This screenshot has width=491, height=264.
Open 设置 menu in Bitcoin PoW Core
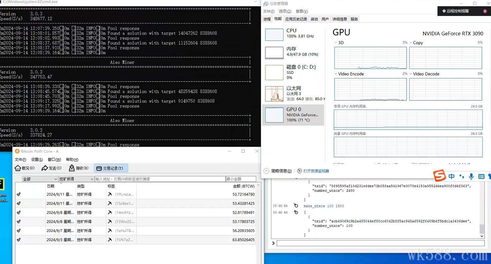coord(37,160)
